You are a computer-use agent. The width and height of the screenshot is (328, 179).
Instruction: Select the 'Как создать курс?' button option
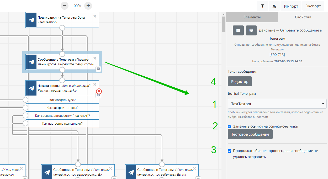pyautogui.click(x=62, y=100)
